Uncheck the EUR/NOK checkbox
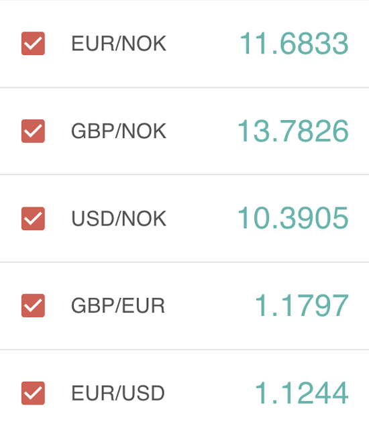The width and height of the screenshot is (369, 436). (33, 44)
